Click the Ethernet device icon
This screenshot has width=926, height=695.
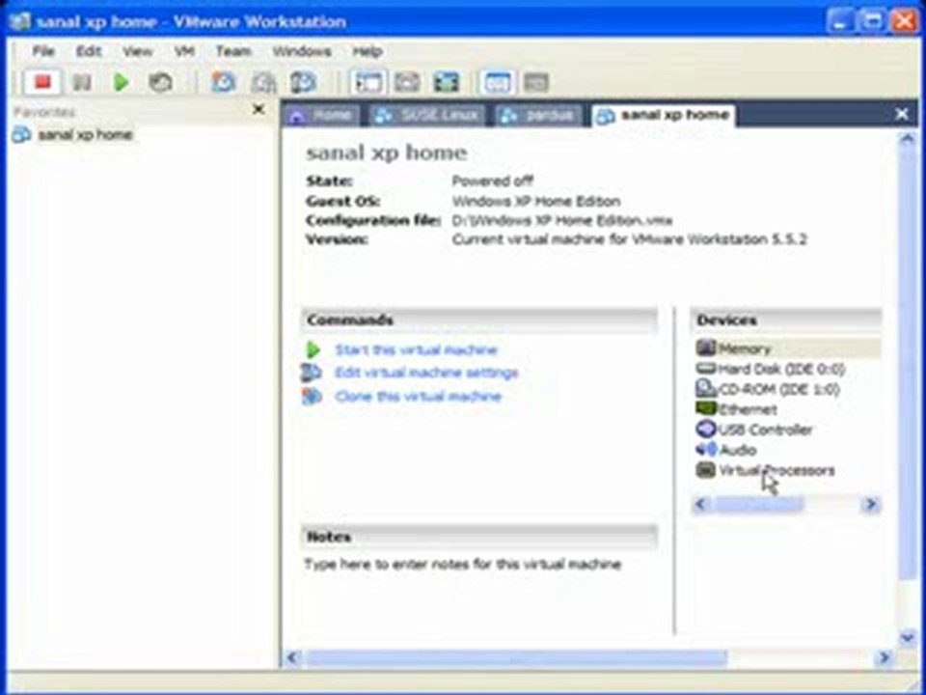tap(706, 408)
